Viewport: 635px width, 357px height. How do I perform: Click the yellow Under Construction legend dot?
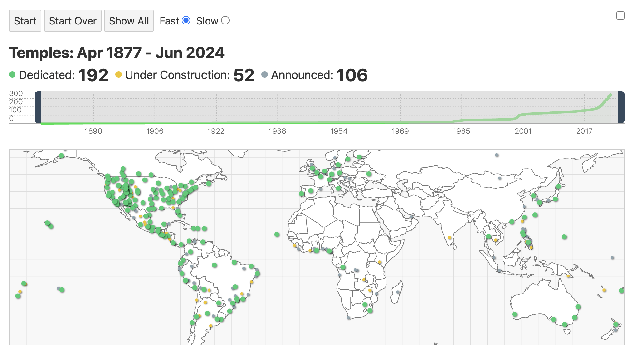point(119,75)
